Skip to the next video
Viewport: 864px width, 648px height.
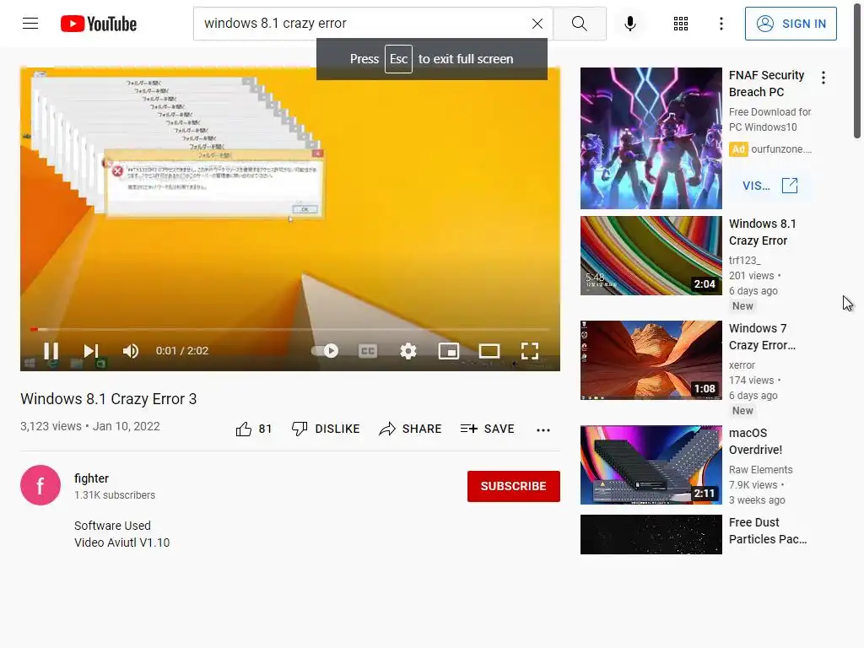coord(91,350)
